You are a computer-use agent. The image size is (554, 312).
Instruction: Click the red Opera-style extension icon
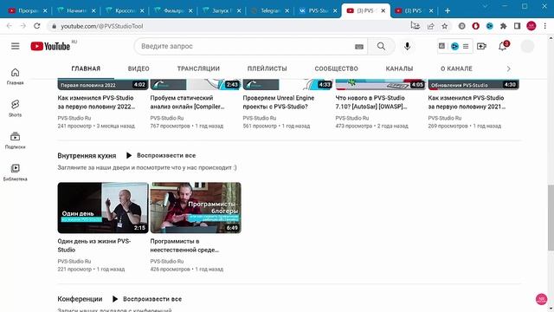point(475,26)
